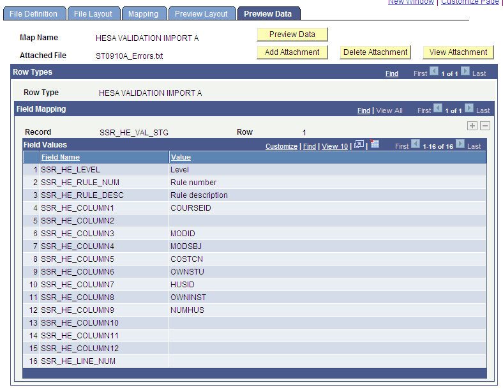
Task: Click previous arrow in Field Values header
Action: click(416, 144)
